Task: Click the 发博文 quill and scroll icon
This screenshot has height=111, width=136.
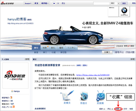Action: tap(67, 95)
